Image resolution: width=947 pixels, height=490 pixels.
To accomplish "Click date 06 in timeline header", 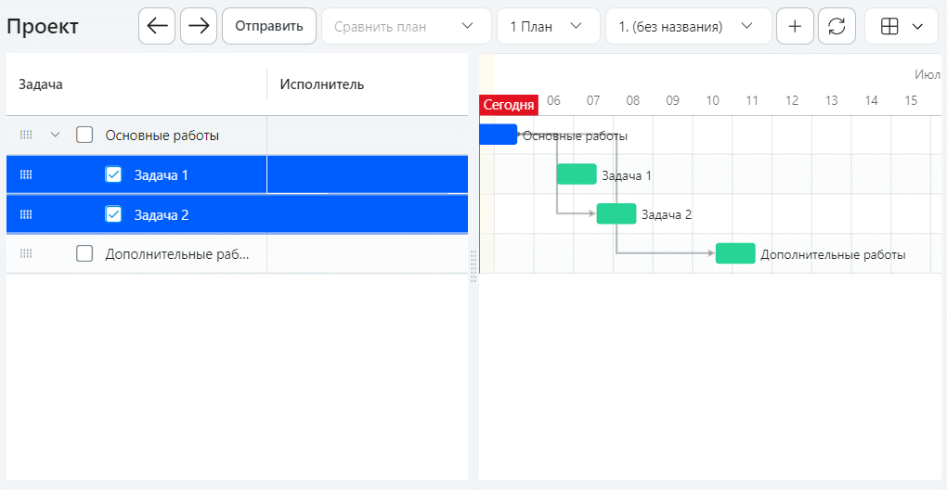I will tap(553, 101).
